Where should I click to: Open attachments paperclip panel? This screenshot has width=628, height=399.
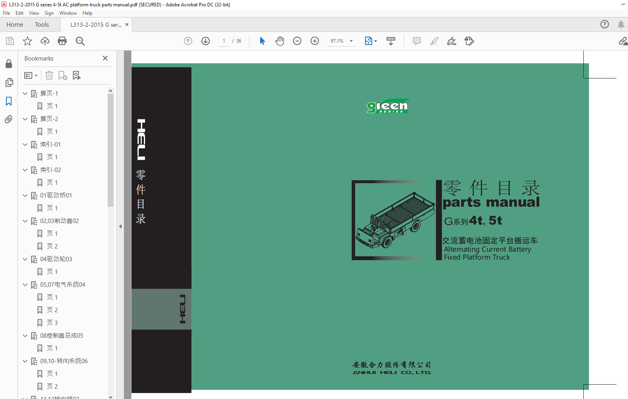(x=9, y=119)
